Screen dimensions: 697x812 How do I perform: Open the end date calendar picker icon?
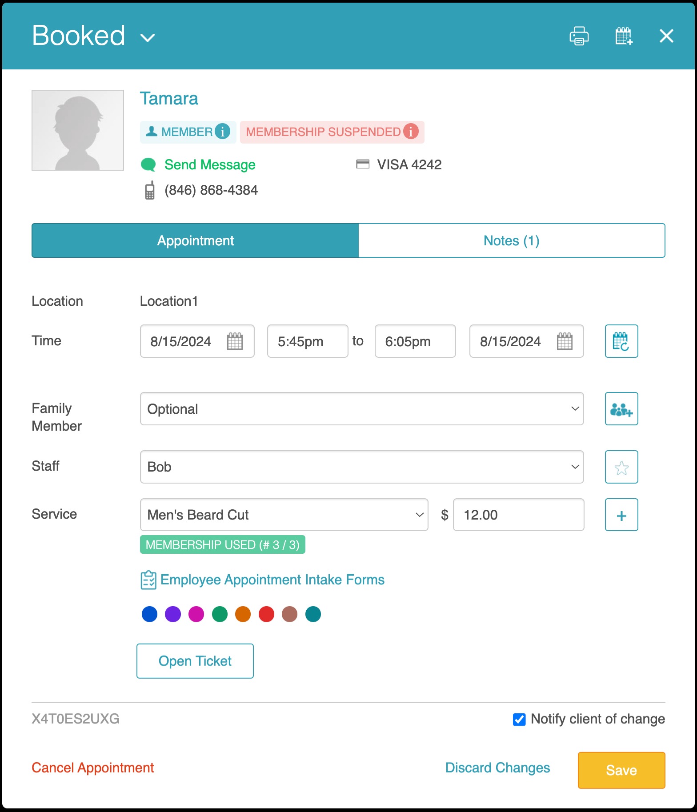coord(565,341)
